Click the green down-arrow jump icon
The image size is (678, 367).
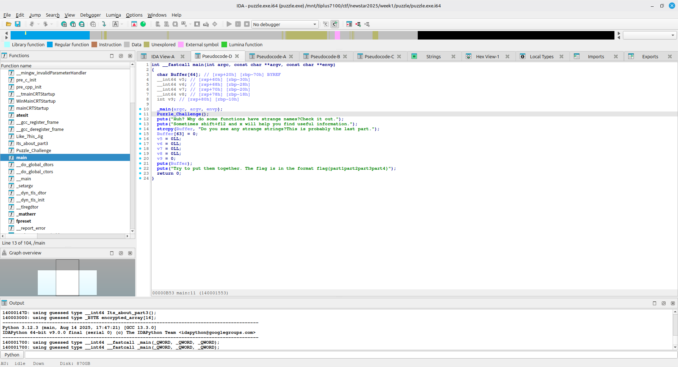[x=104, y=24]
